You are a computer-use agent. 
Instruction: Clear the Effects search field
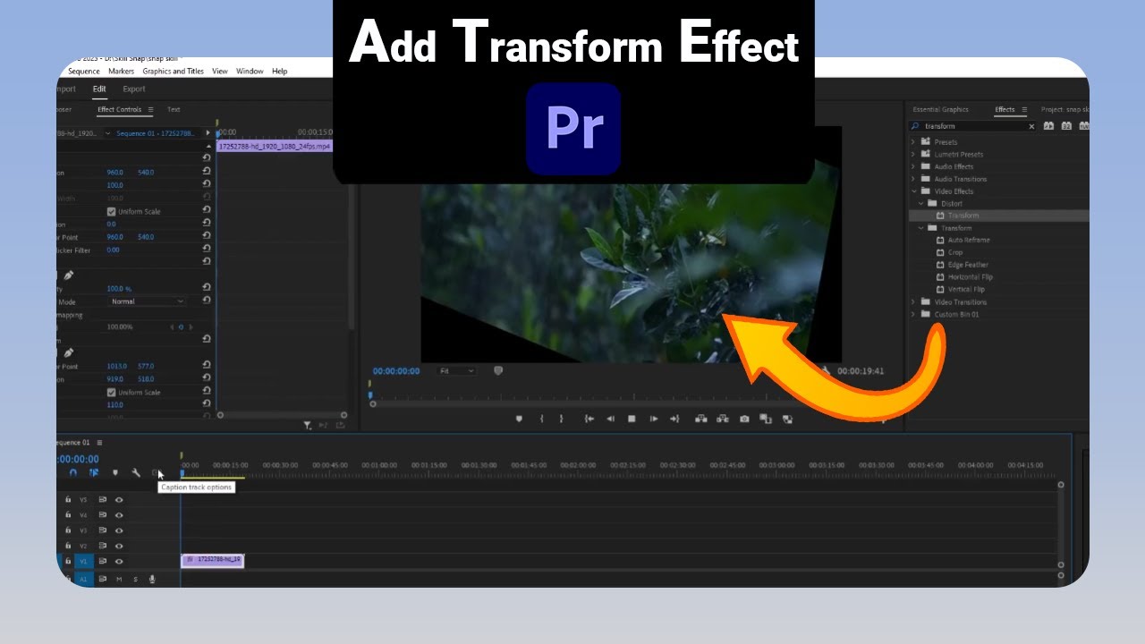pos(1031,126)
